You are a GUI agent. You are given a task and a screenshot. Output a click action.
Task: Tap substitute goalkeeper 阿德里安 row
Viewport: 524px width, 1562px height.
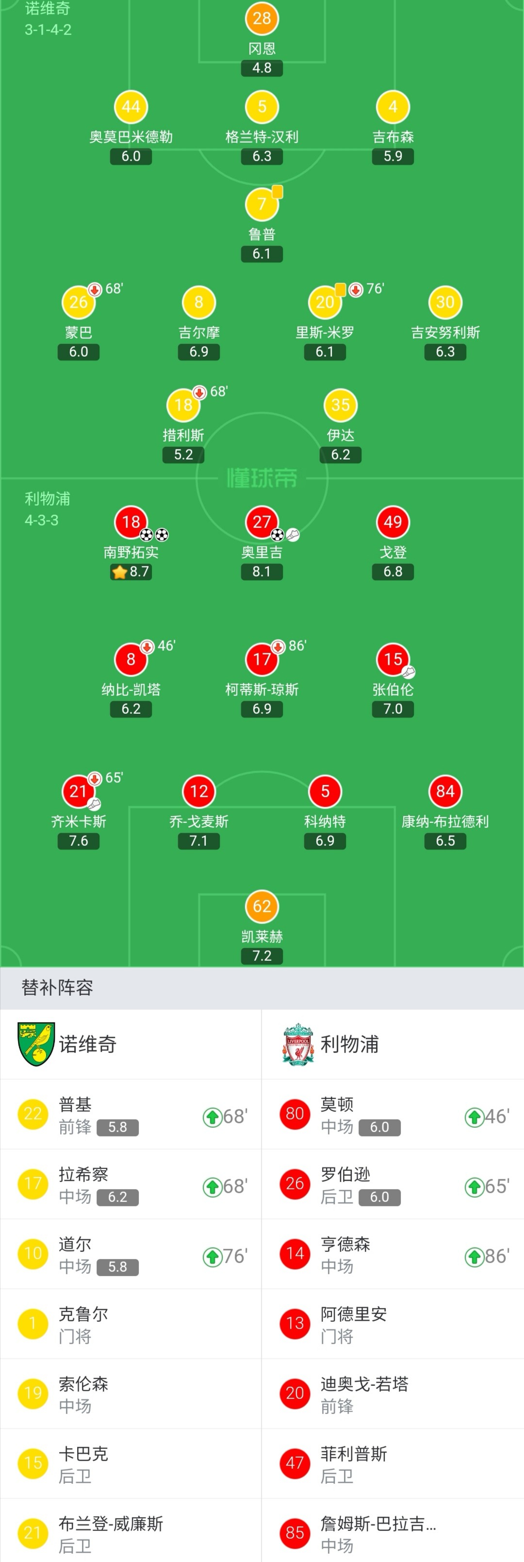[x=393, y=1324]
